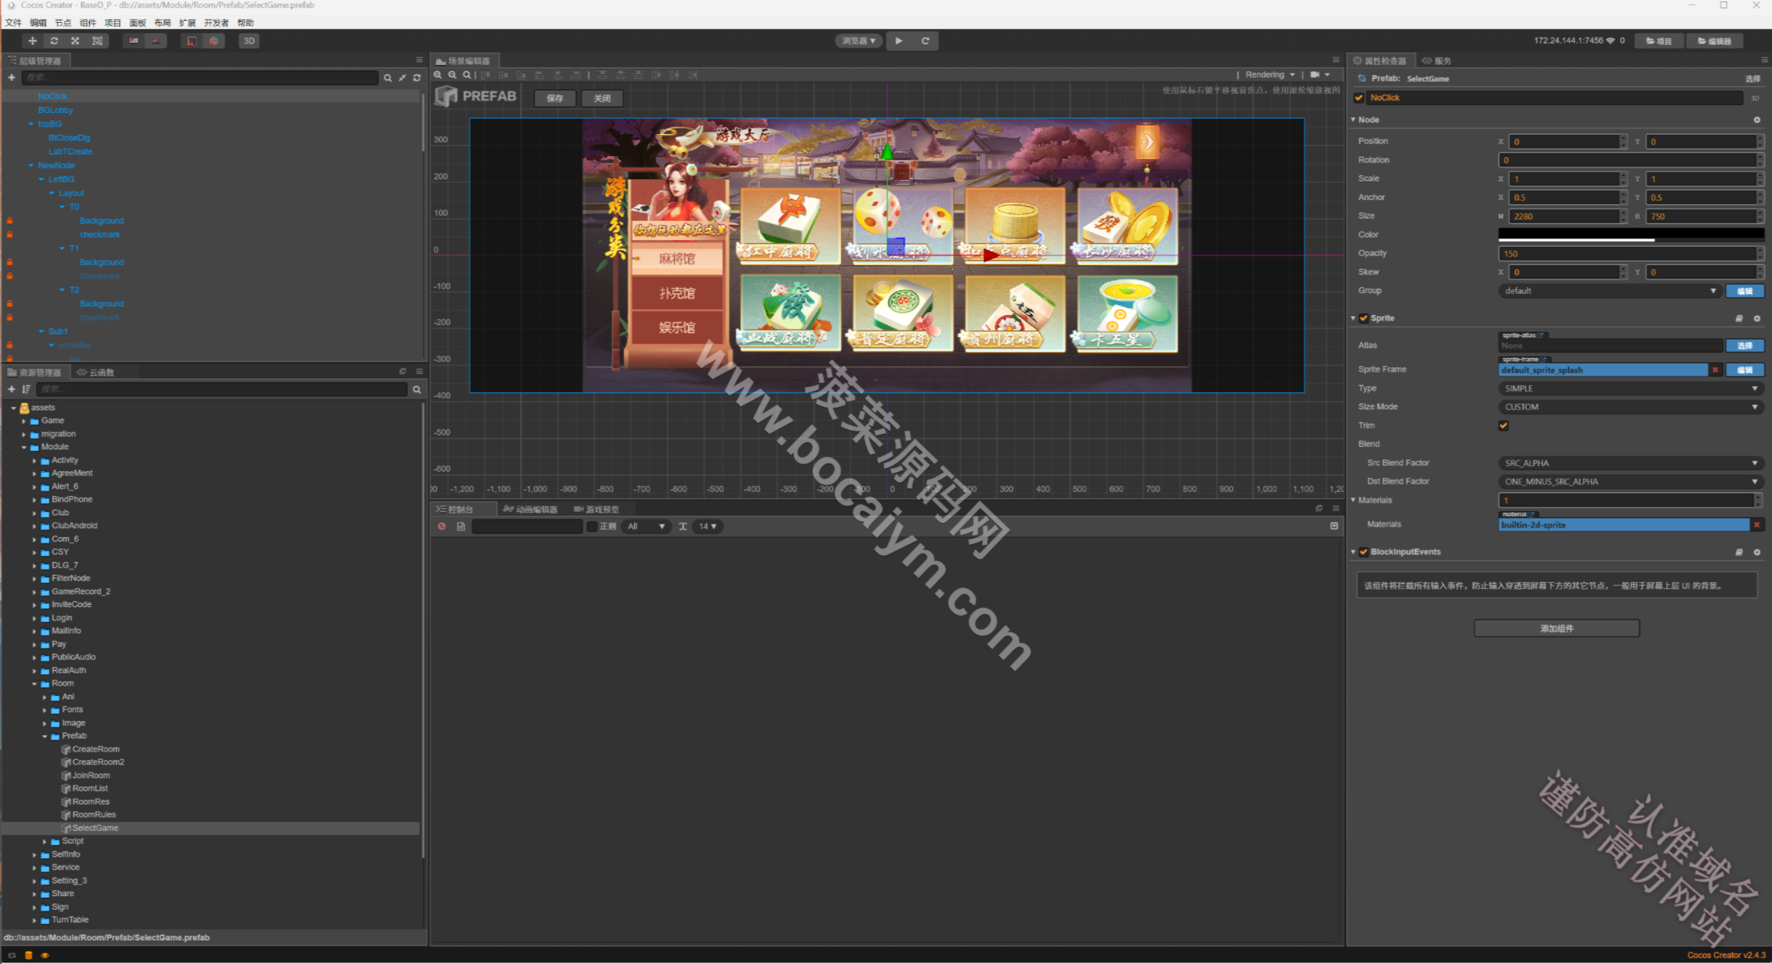Reset scene editor zoom level
1772x964 pixels.
click(x=467, y=75)
